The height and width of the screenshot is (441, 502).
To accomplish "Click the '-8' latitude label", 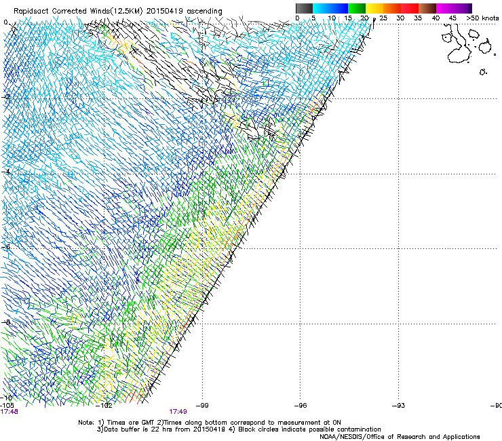I will click(x=5, y=322).
